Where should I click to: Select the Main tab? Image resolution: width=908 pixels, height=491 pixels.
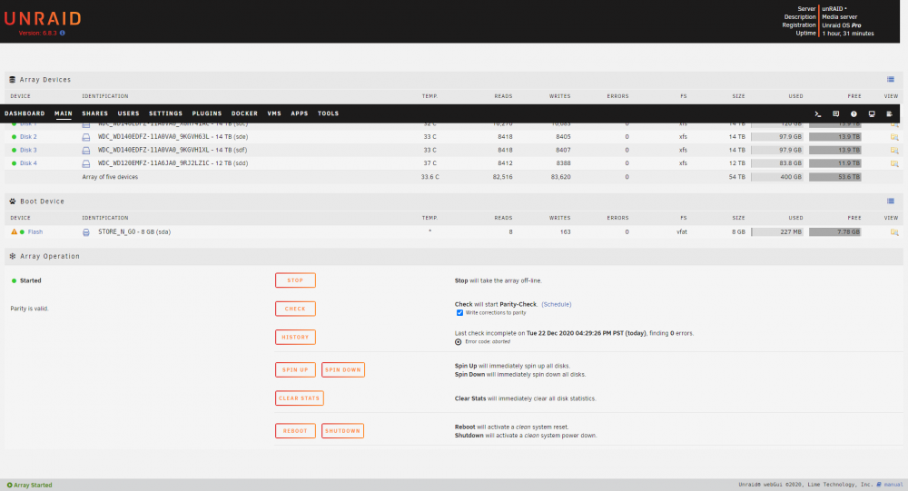(x=64, y=113)
